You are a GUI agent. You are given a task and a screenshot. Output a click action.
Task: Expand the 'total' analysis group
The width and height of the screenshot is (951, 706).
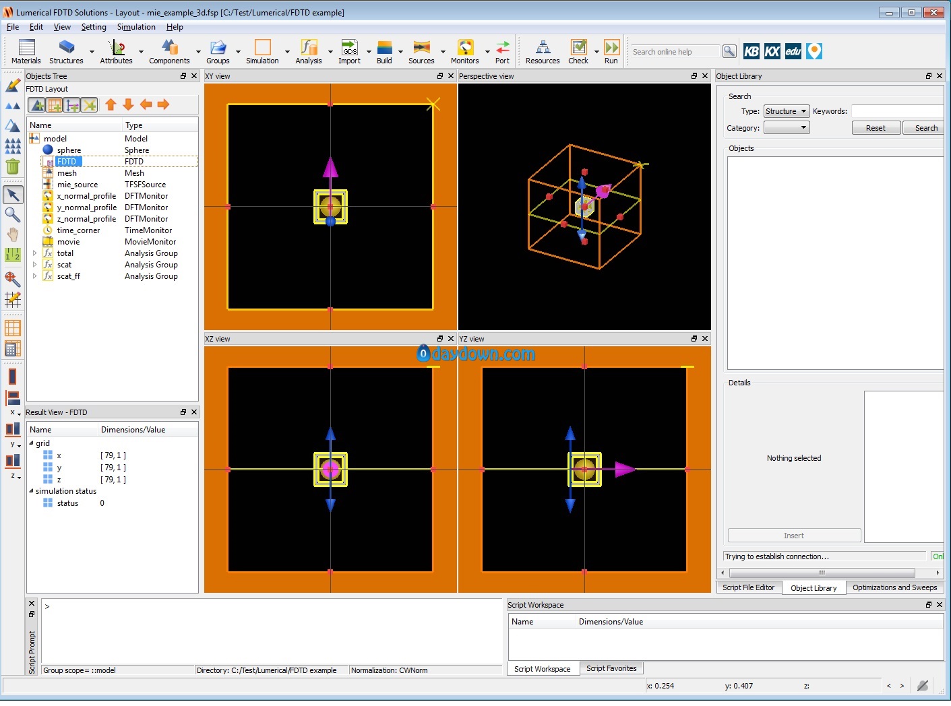click(x=34, y=253)
